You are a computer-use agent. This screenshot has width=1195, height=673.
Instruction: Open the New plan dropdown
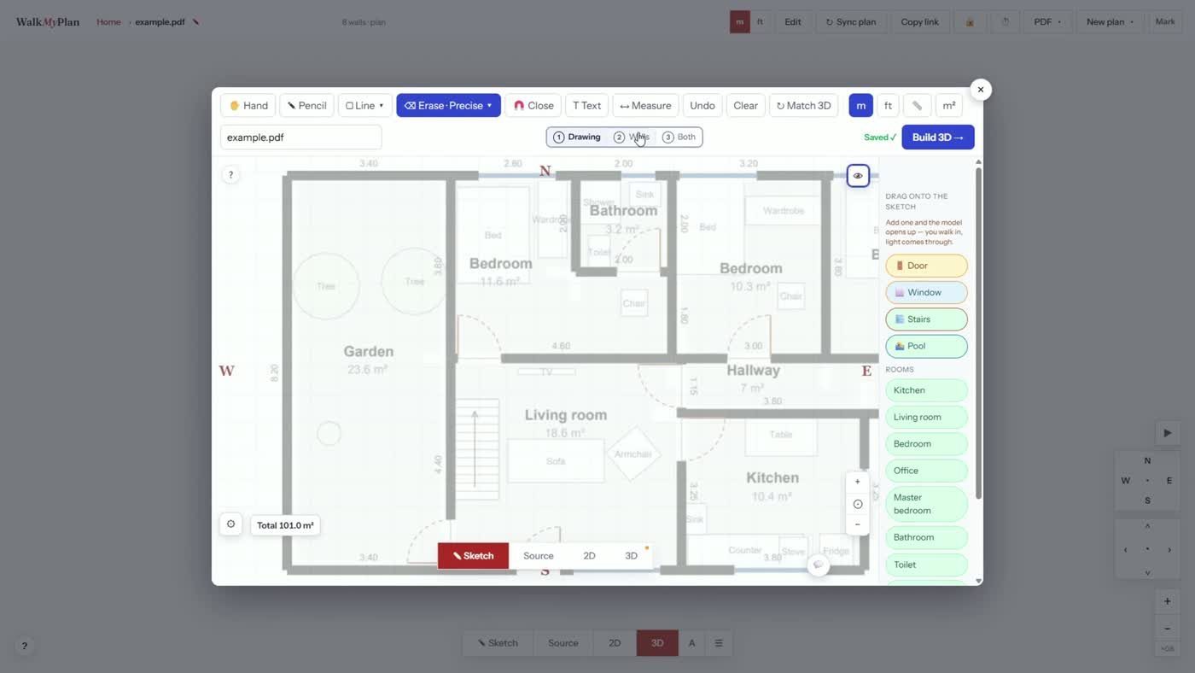[x=1110, y=21]
